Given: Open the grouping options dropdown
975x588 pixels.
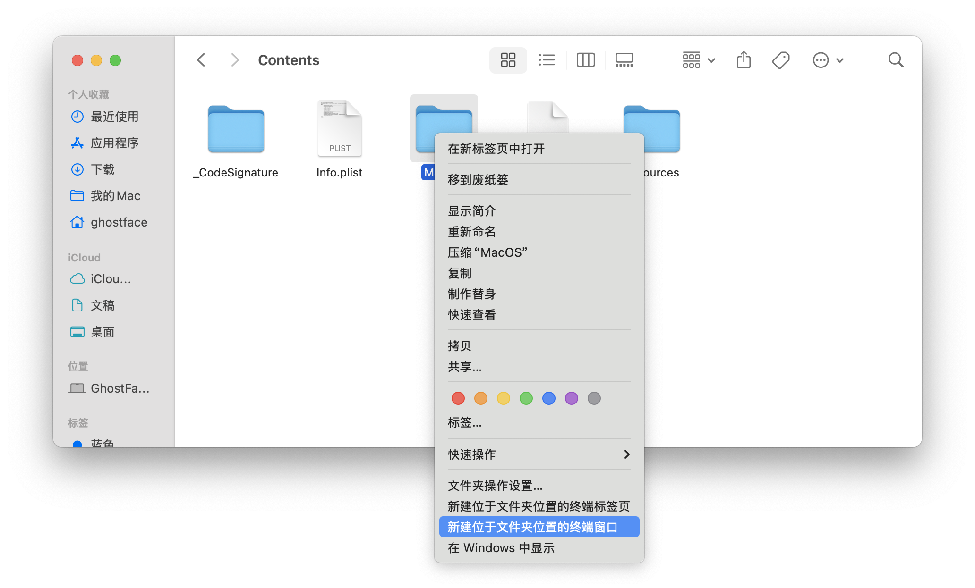Looking at the screenshot, I should pyautogui.click(x=698, y=60).
